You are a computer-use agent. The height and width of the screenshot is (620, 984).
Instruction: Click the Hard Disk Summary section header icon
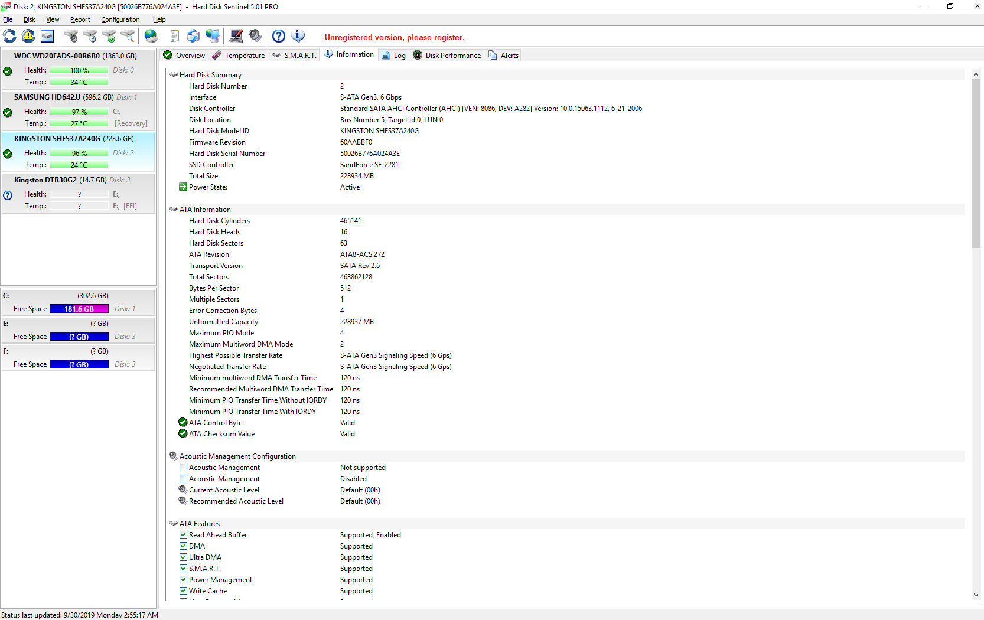(x=174, y=75)
